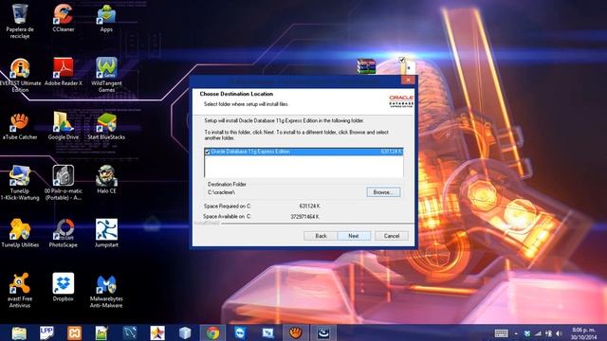Click Next to continue installation
This screenshot has width=607, height=341.
(x=354, y=236)
